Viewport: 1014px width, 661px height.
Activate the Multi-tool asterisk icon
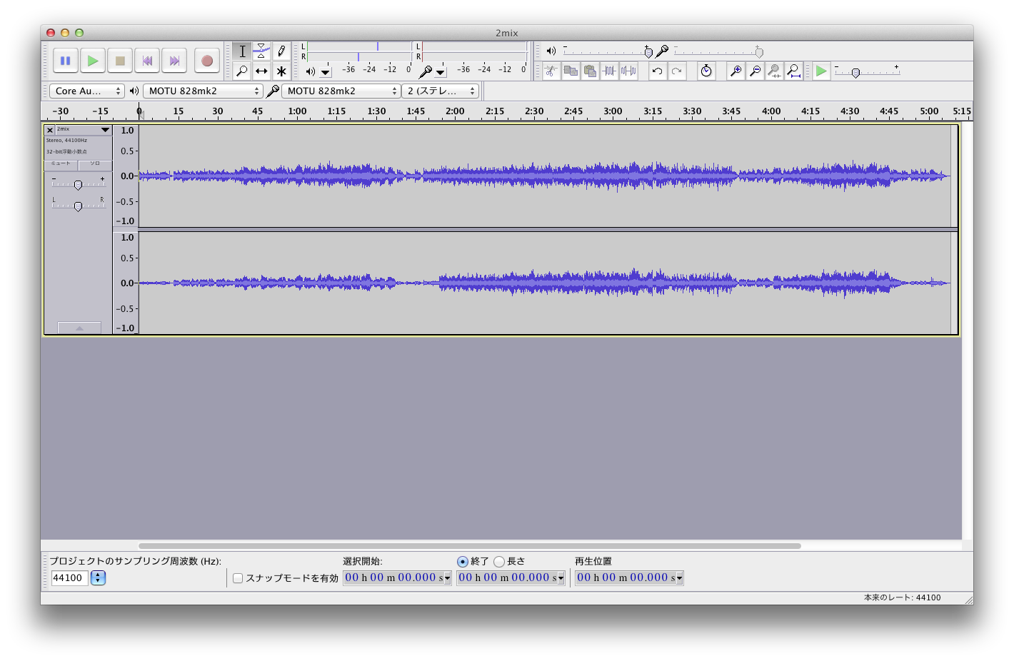pyautogui.click(x=281, y=71)
